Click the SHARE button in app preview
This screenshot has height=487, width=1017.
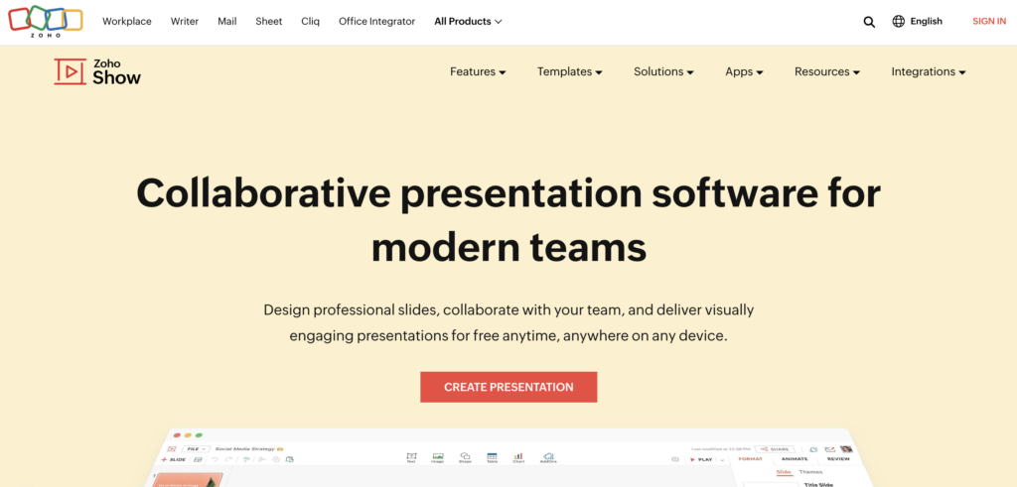[x=775, y=448]
